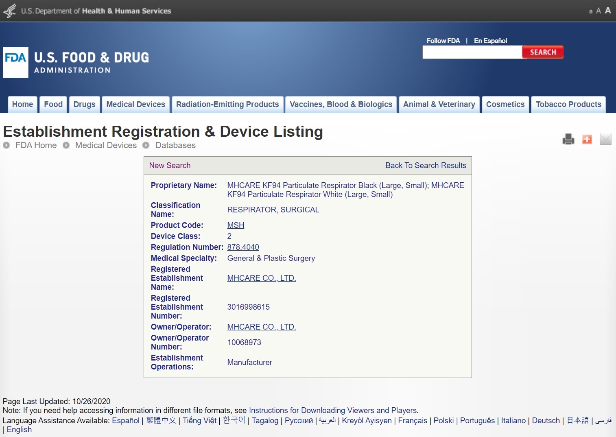The height and width of the screenshot is (437, 616).
Task: Select 繁體中文 language link
Action: [161, 421]
